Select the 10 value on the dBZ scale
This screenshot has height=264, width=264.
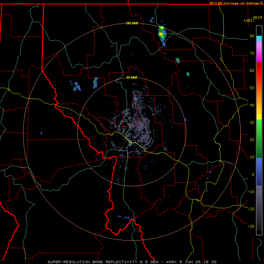point(252,157)
